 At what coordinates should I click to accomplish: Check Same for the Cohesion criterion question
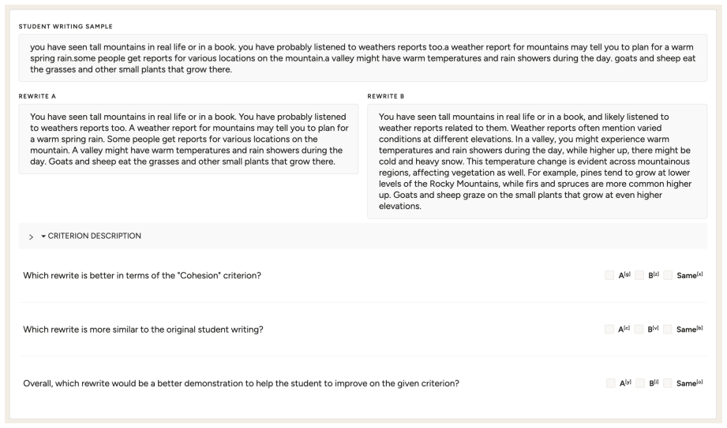pos(668,276)
